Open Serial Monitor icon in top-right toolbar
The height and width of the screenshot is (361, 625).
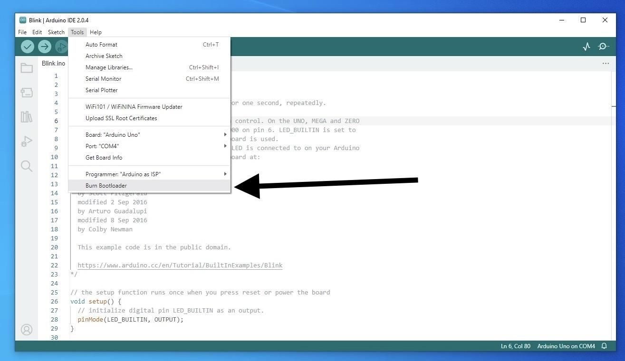click(604, 47)
